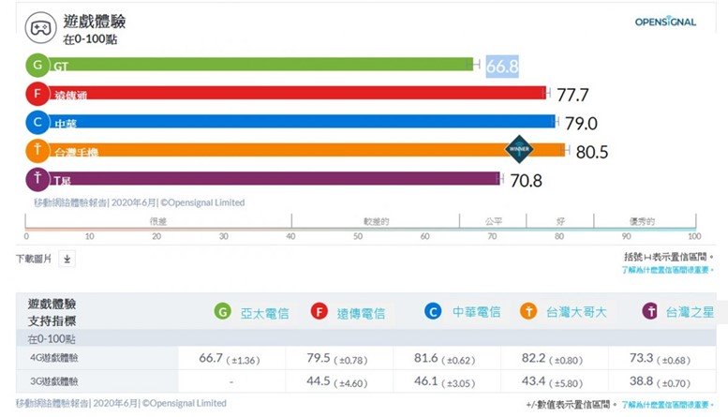
Task: Click the green G circle for GT bar
Action: (37, 65)
